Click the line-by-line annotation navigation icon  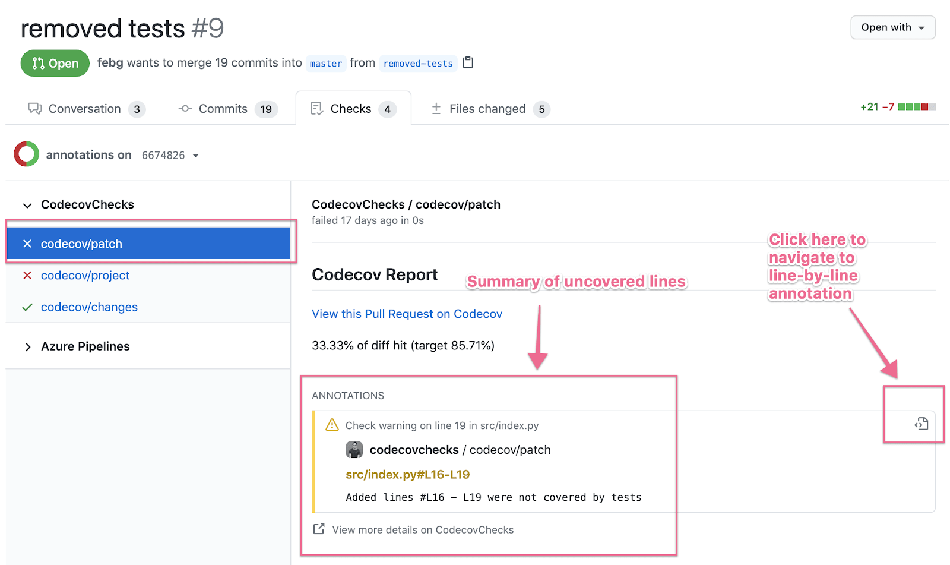920,424
